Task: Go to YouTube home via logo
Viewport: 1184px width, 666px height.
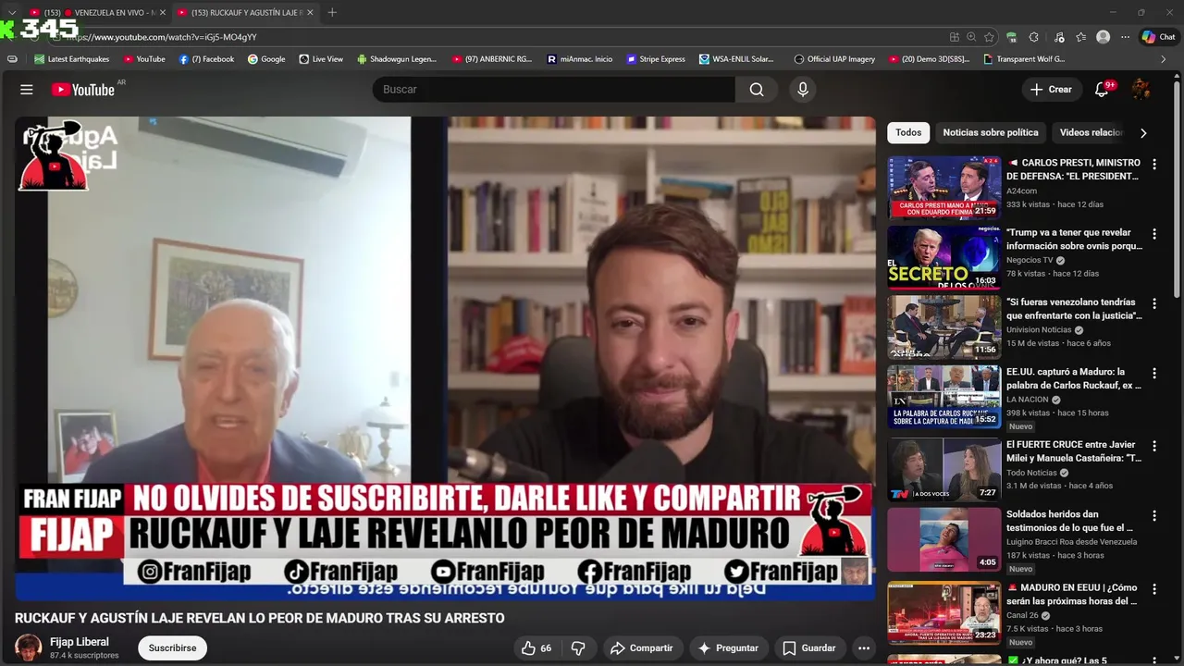Action: pyautogui.click(x=83, y=90)
